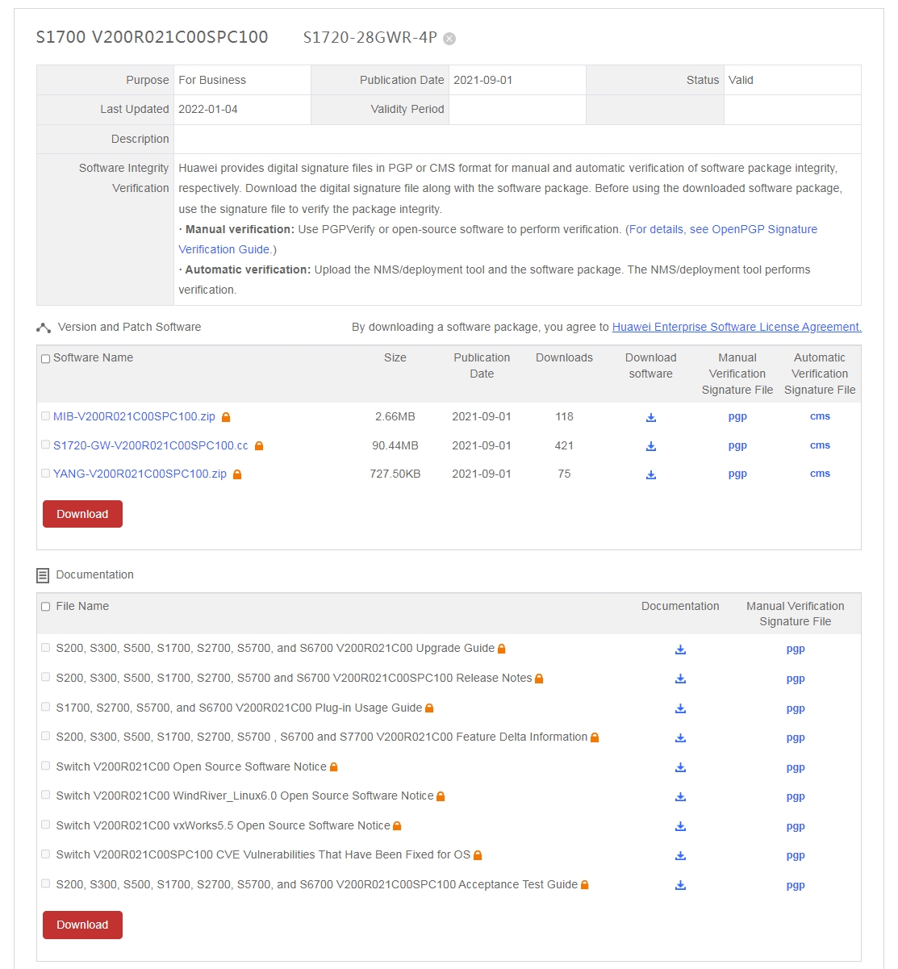
Task: Tick checkbox for S1720-GW-V200R021C00SPC100.cc
Action: [45, 445]
